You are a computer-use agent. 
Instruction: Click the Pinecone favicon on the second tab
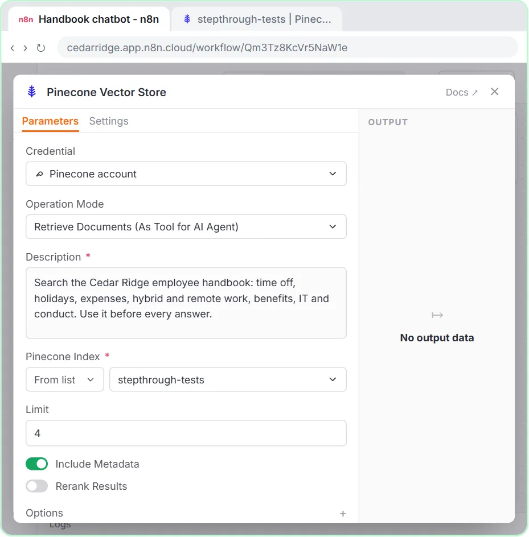[x=187, y=19]
